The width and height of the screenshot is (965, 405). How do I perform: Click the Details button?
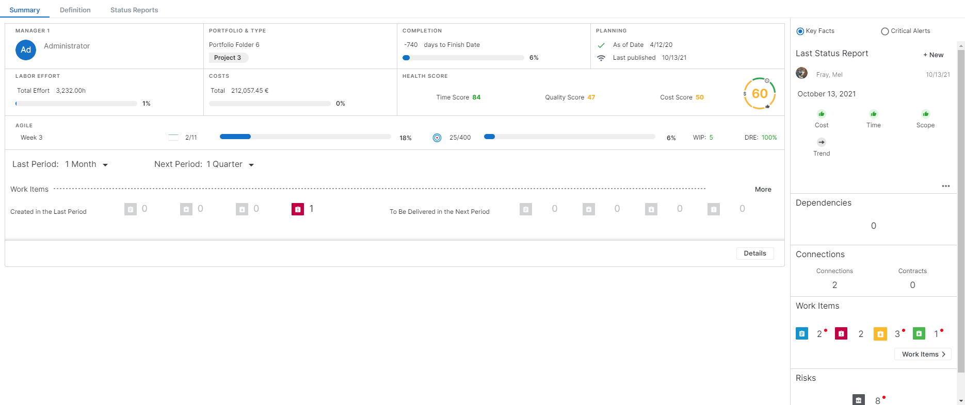coord(754,254)
